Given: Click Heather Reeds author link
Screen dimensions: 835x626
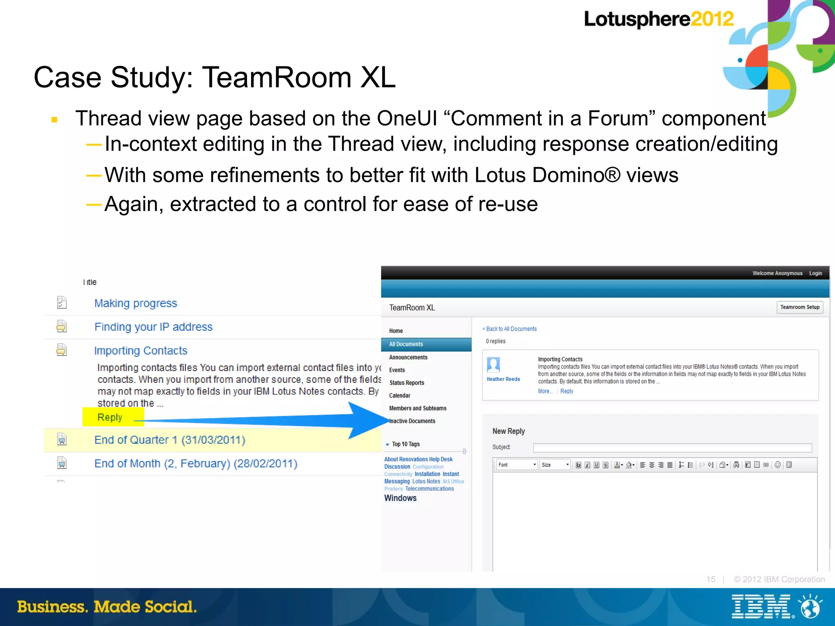Looking at the screenshot, I should click(503, 379).
